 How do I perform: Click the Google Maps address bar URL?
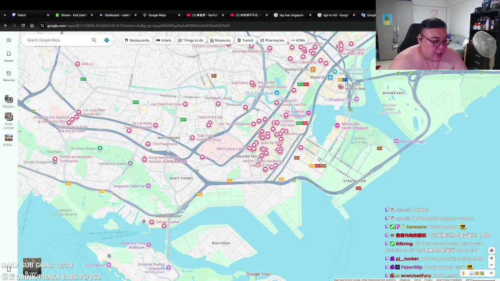pyautogui.click(x=138, y=26)
